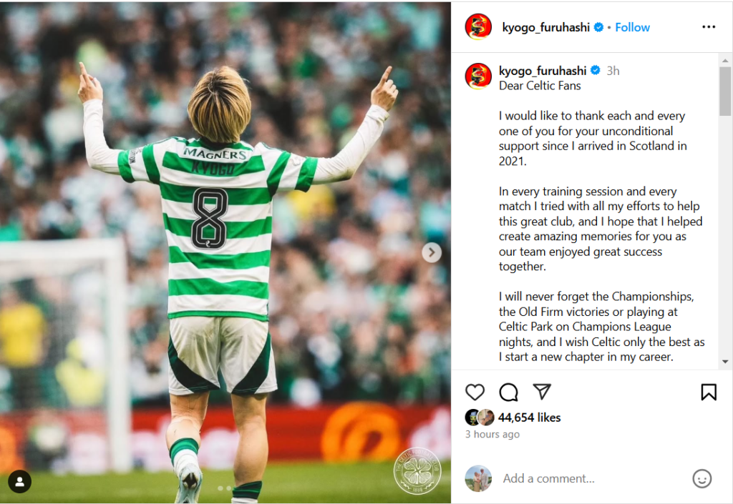Open kyogo_furuhashi profile from the header username
Viewport: 733px width, 504px height.
(x=546, y=28)
